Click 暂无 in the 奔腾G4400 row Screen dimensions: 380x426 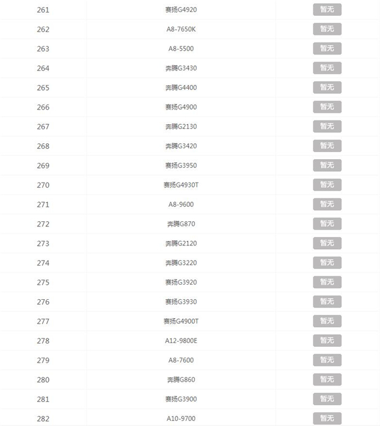point(327,87)
